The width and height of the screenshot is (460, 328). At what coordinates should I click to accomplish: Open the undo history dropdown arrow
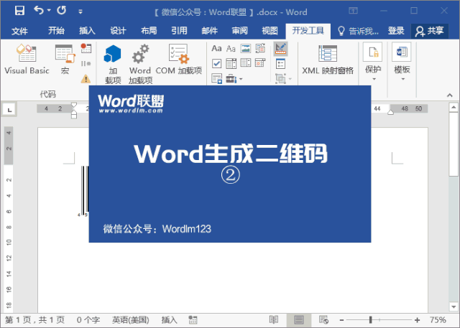(x=49, y=11)
